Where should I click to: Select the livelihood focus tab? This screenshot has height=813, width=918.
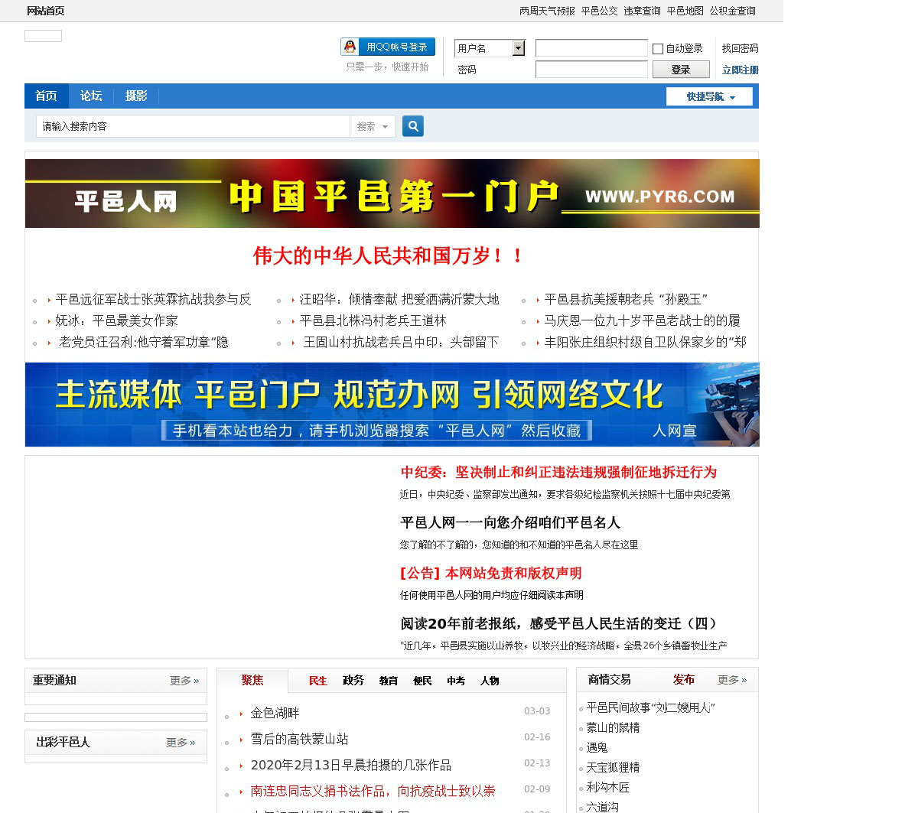(x=317, y=681)
